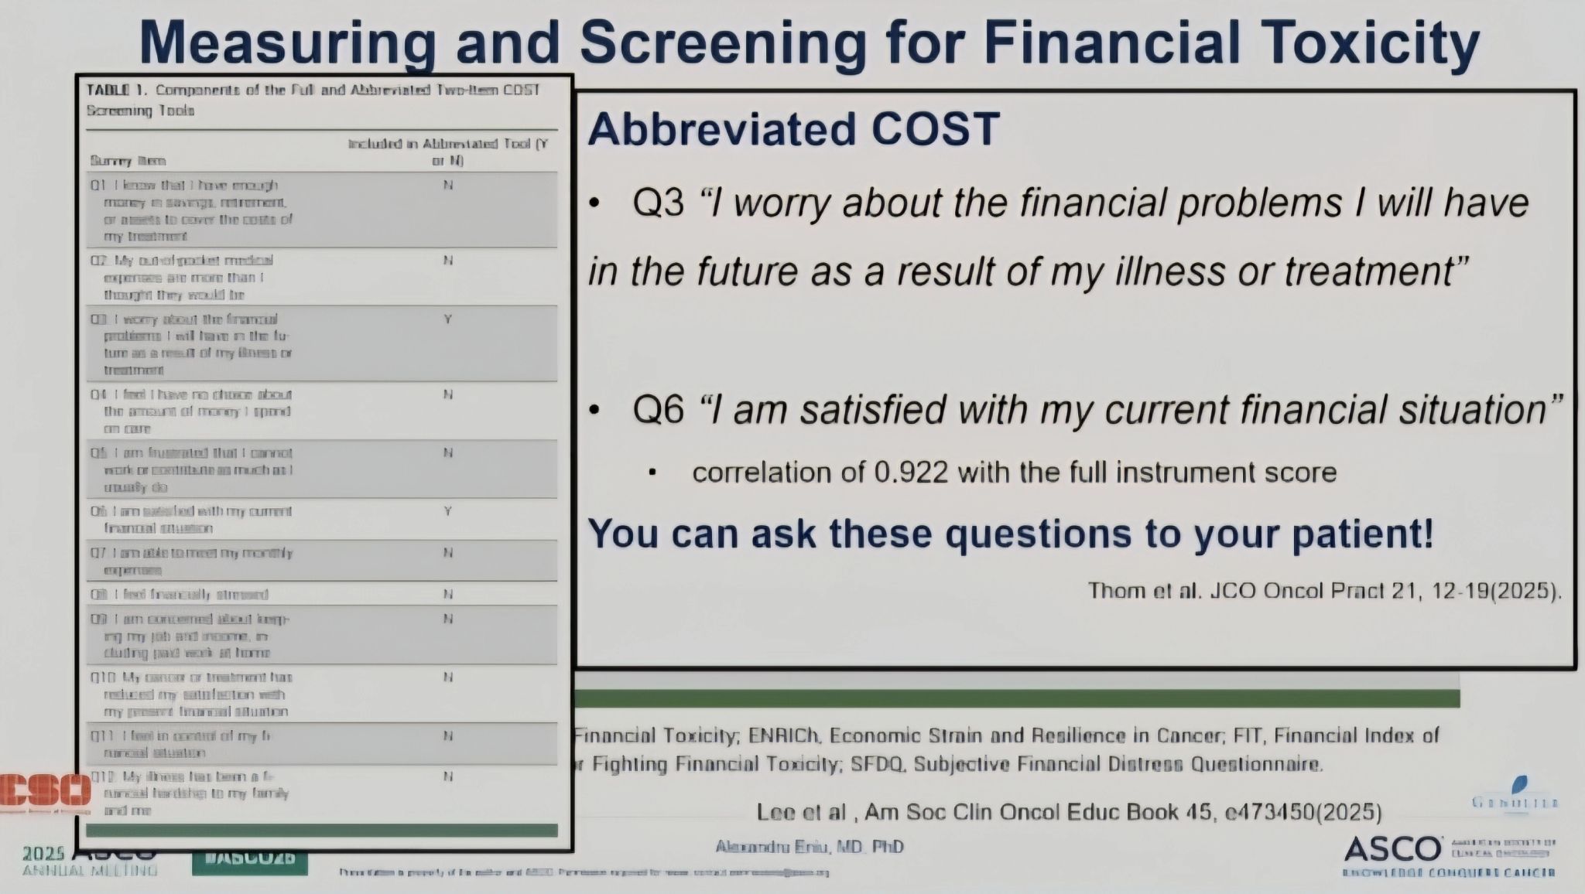This screenshot has height=894, width=1585.
Task: Click the Thom et al. JCO citation
Action: point(1324,591)
